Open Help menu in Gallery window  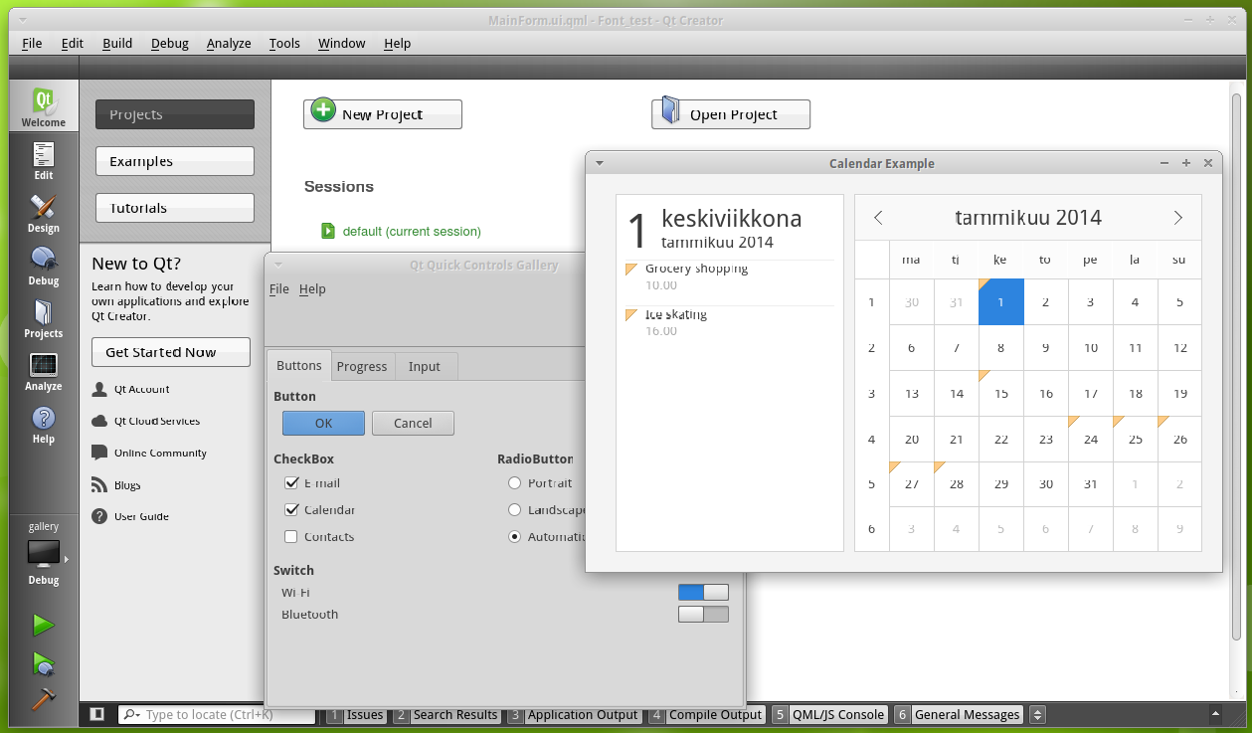coord(312,289)
